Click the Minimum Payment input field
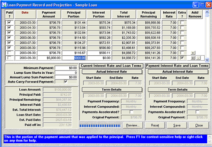The image size is (212, 147). point(66,68)
